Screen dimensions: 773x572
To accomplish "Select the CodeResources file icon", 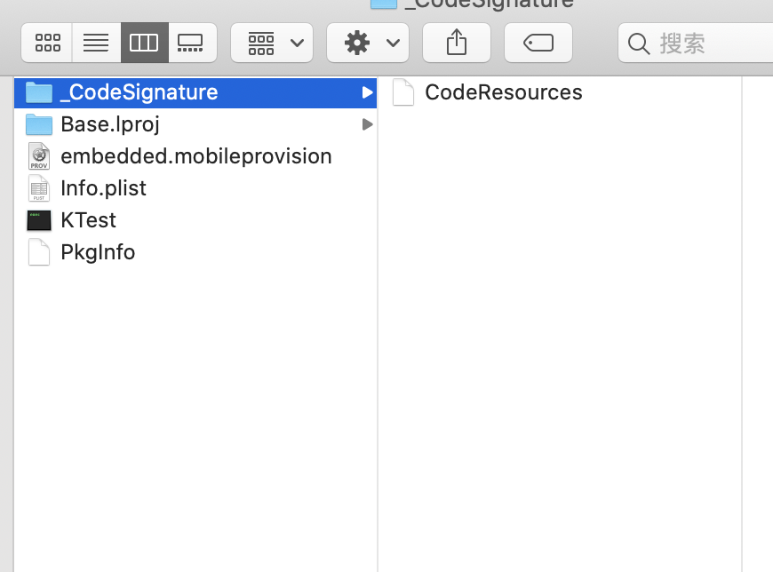I will (403, 92).
